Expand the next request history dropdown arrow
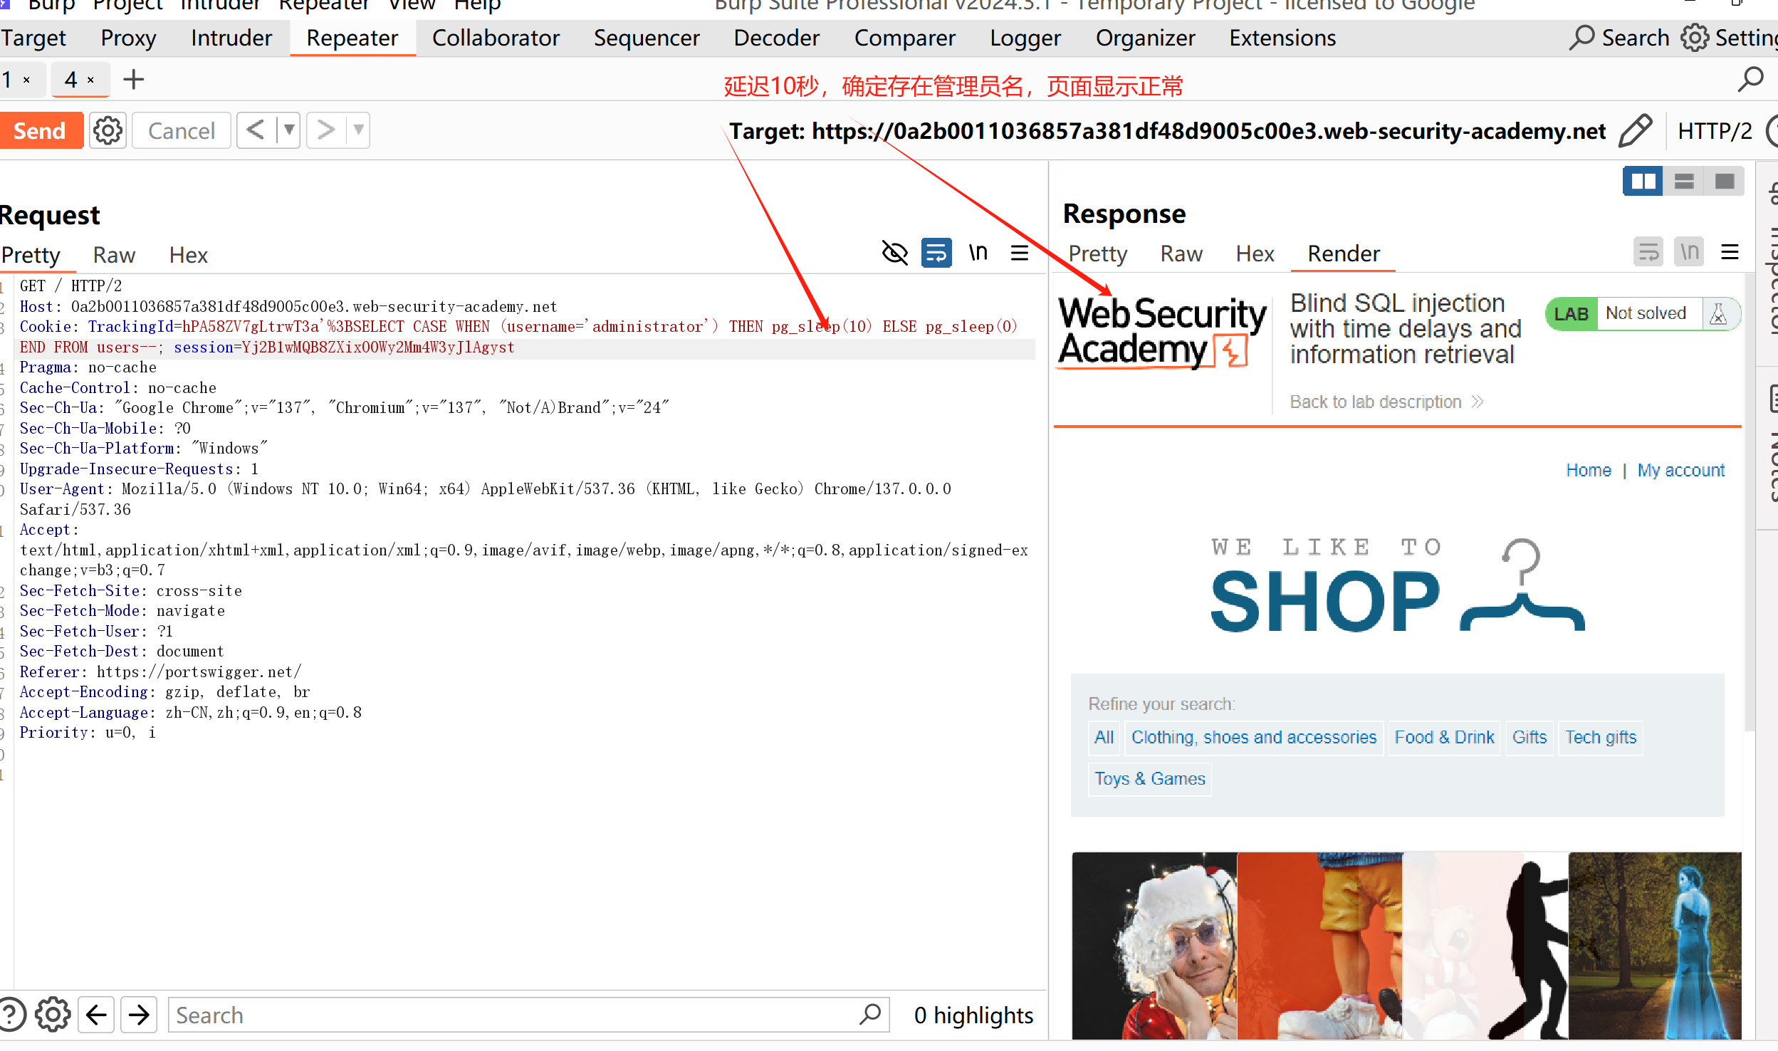The image size is (1778, 1051). 358,130
